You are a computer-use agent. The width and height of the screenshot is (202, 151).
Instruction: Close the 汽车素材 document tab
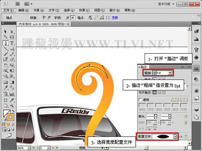click(x=68, y=24)
